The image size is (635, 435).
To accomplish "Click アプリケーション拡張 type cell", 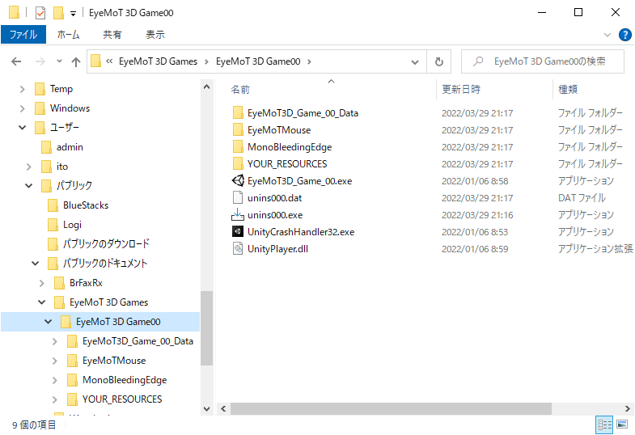I will point(595,249).
